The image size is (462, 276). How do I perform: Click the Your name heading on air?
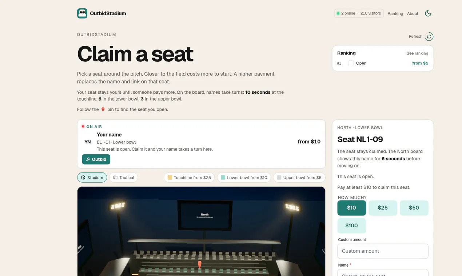[x=109, y=134]
